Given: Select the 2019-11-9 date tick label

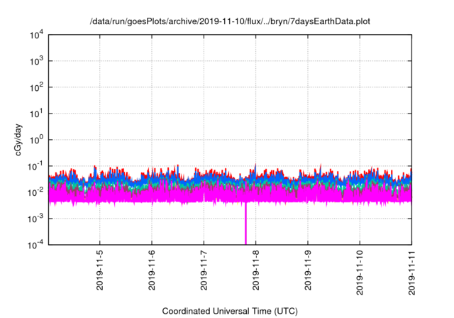Looking at the screenshot, I should 308,271.
